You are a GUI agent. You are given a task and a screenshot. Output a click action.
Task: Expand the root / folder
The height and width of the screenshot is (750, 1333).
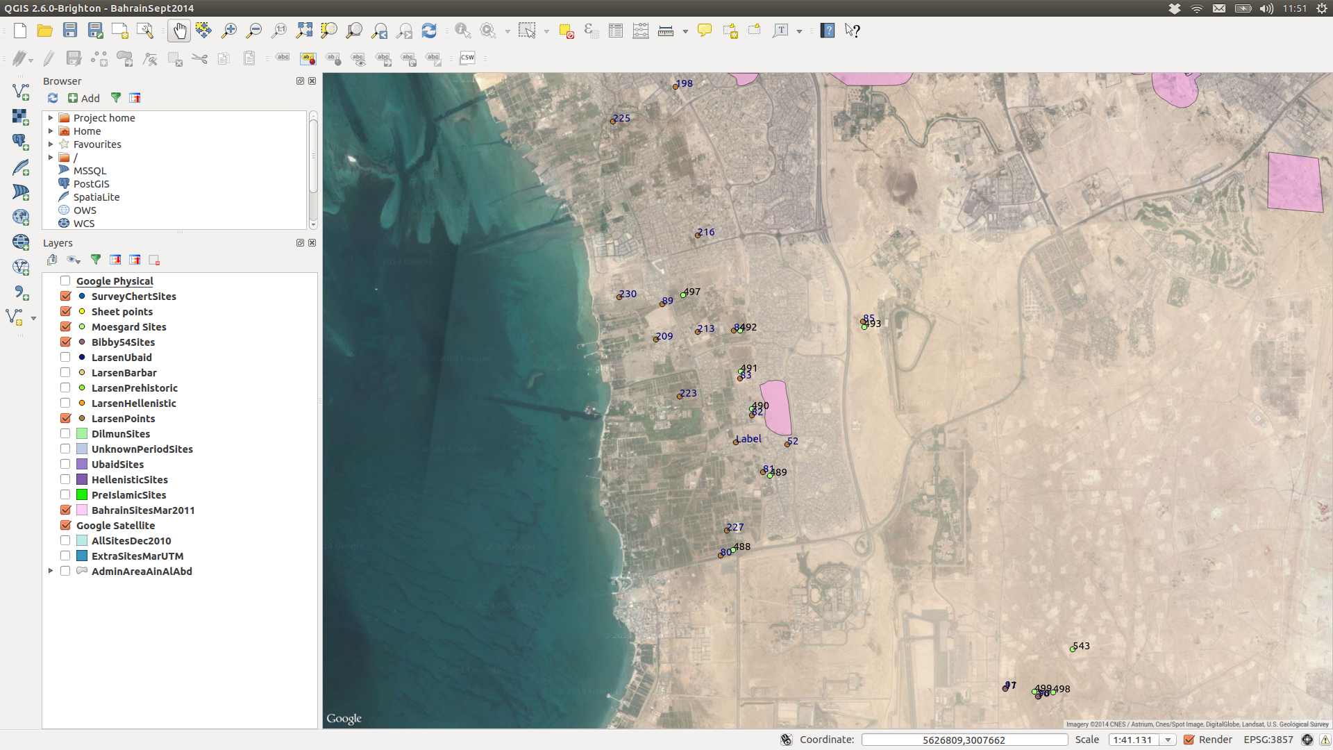click(x=51, y=158)
